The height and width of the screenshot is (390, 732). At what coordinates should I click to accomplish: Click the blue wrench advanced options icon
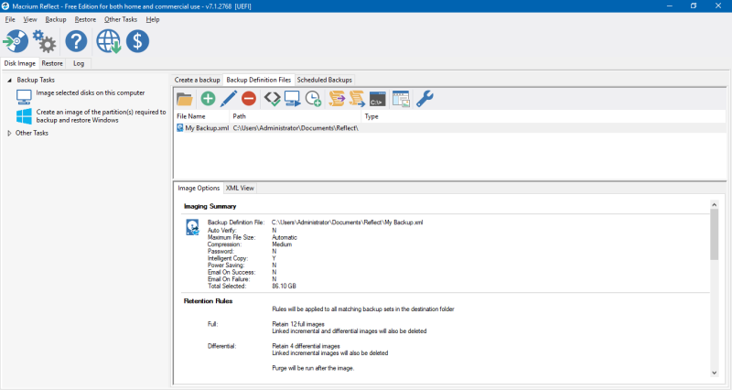[x=425, y=98]
